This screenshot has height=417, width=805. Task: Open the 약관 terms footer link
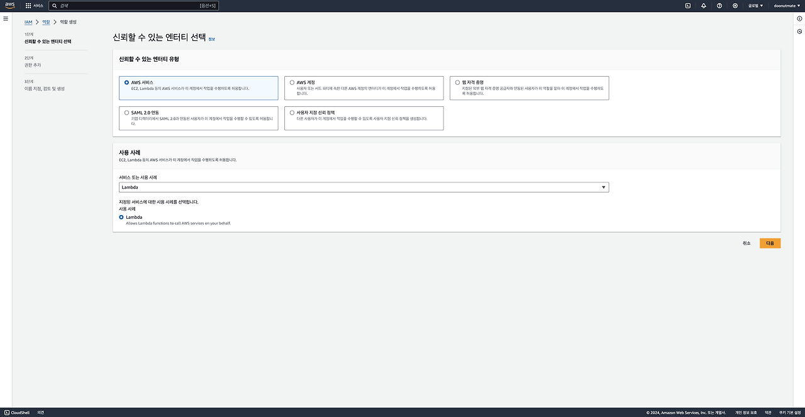768,413
